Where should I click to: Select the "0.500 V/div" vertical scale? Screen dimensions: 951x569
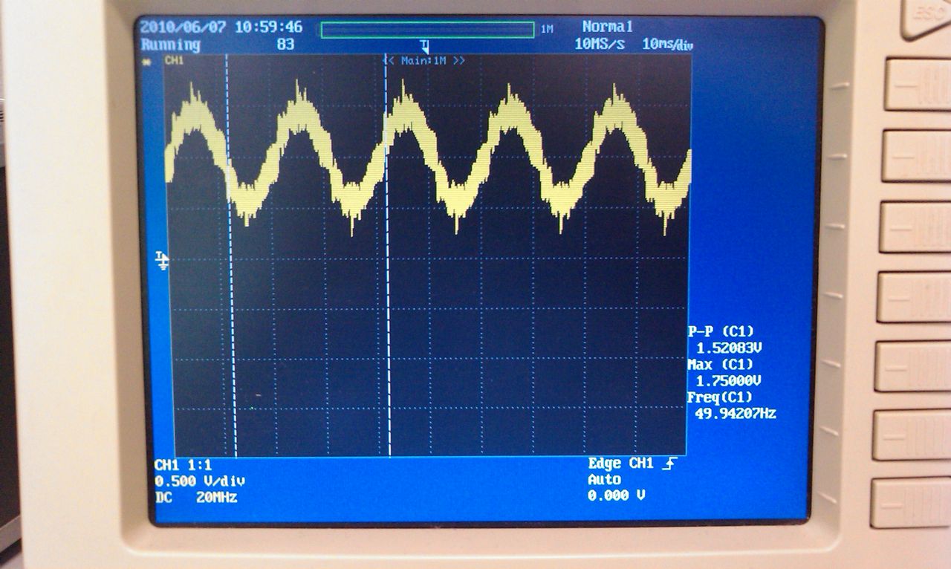pos(200,481)
